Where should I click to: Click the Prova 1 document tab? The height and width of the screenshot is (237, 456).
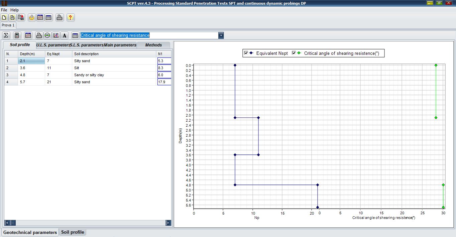pos(8,25)
